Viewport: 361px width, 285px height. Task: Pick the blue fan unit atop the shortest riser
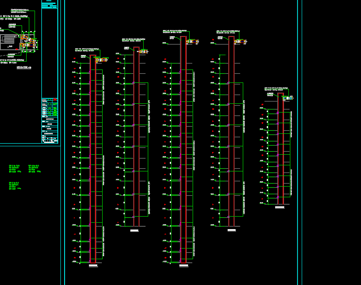[288, 98]
